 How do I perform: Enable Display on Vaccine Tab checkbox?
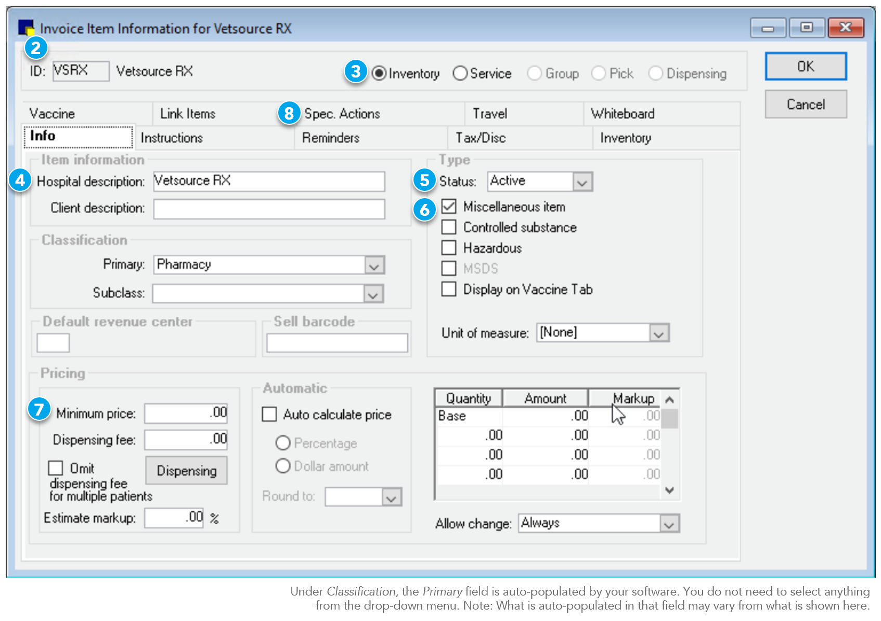tap(449, 289)
